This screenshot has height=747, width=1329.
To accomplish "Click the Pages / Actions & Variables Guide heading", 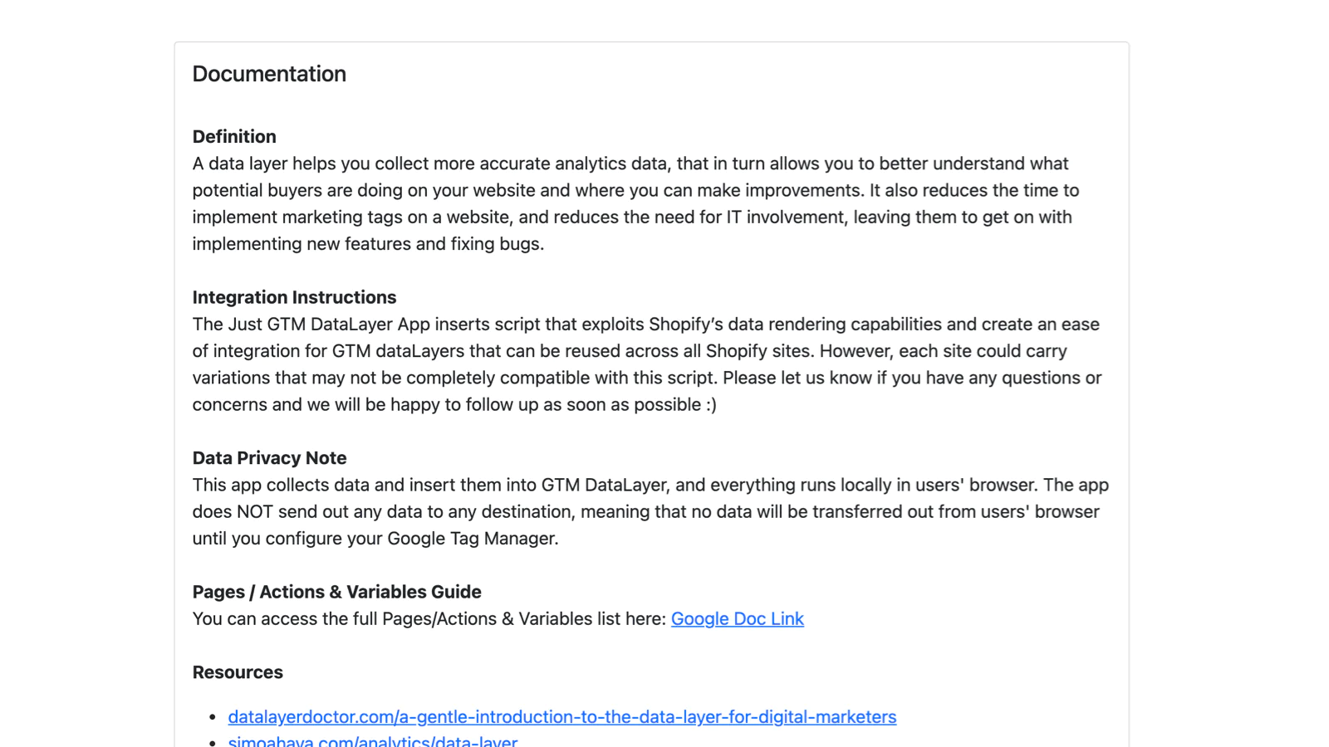I will 336,592.
